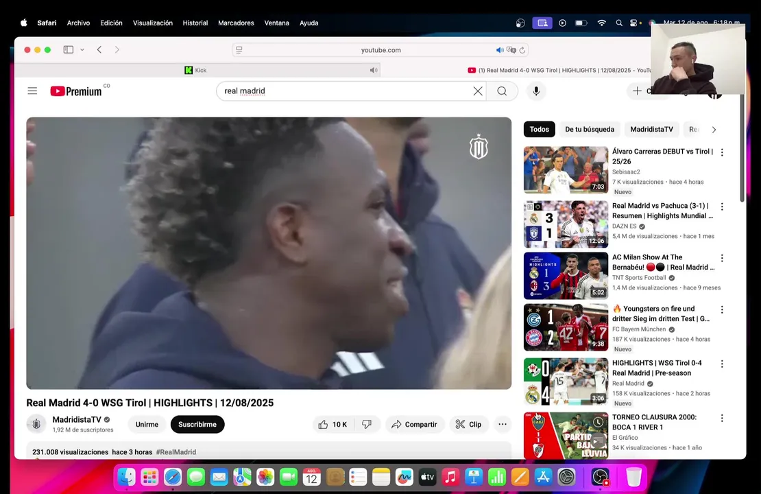This screenshot has height=494, width=761.
Task: Select the MadridistaTV filter chip
Action: tap(651, 130)
